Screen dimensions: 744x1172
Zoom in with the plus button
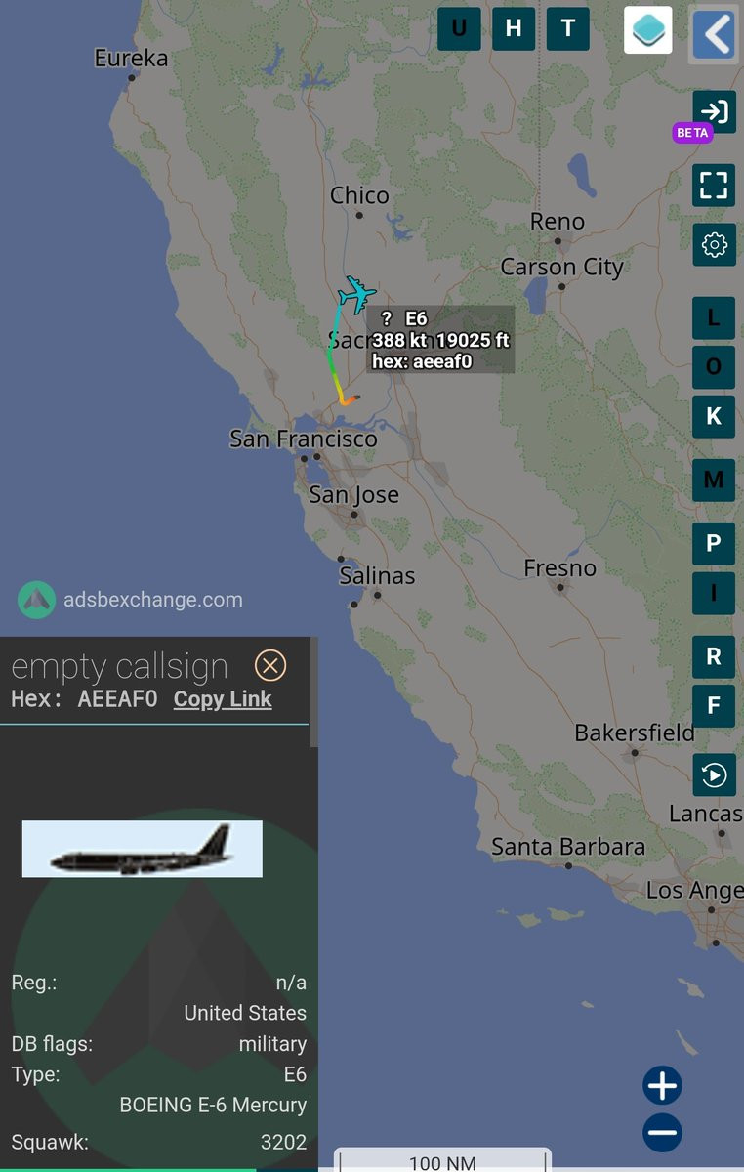[662, 1085]
